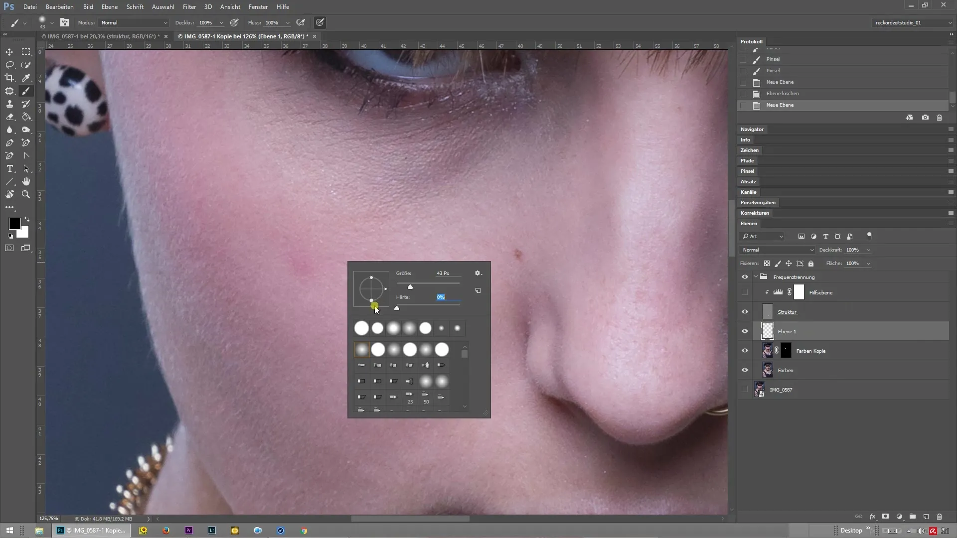
Task: Hide the Ebene 1 layer
Action: coord(745,331)
